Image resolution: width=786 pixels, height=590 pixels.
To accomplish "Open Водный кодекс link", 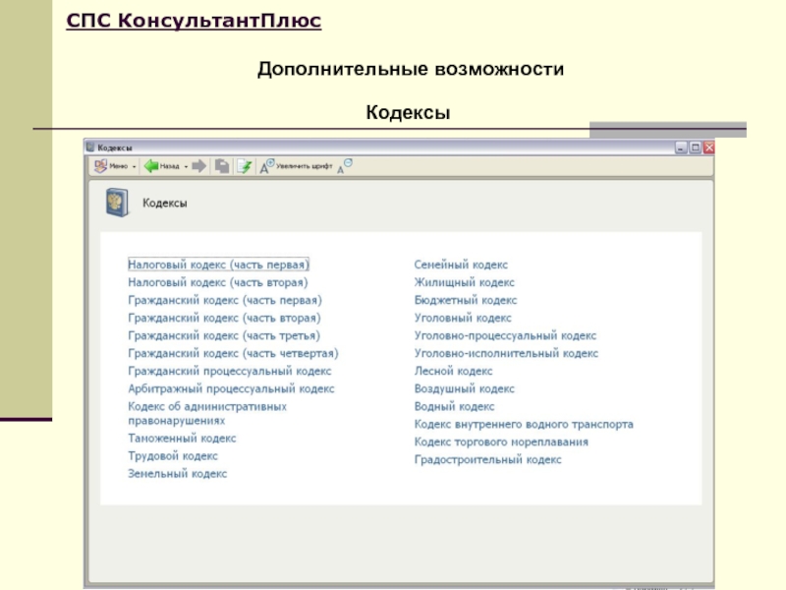I will (x=454, y=406).
